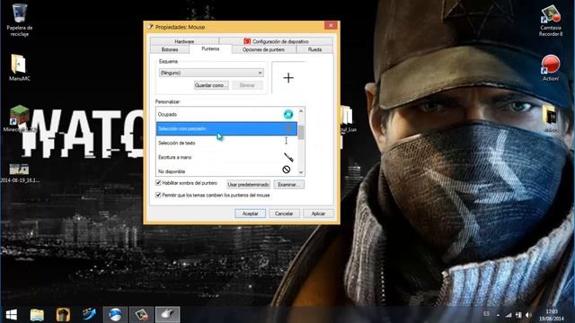Show hidden tray icons arrow
The image size is (575, 323).
[498, 315]
